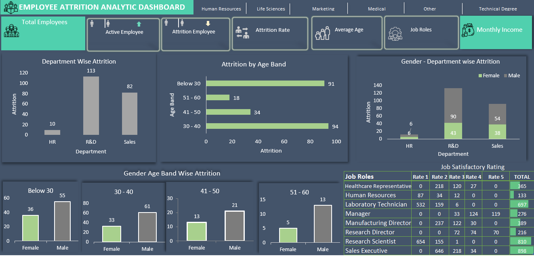The width and height of the screenshot is (534, 256).
Task: Click the Average Age family icon
Action: click(322, 33)
